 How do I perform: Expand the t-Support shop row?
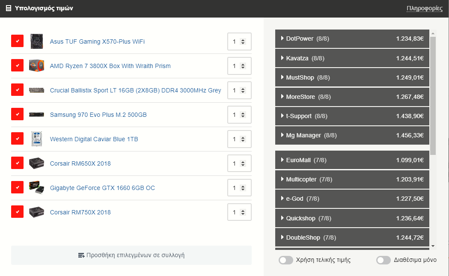pos(352,116)
